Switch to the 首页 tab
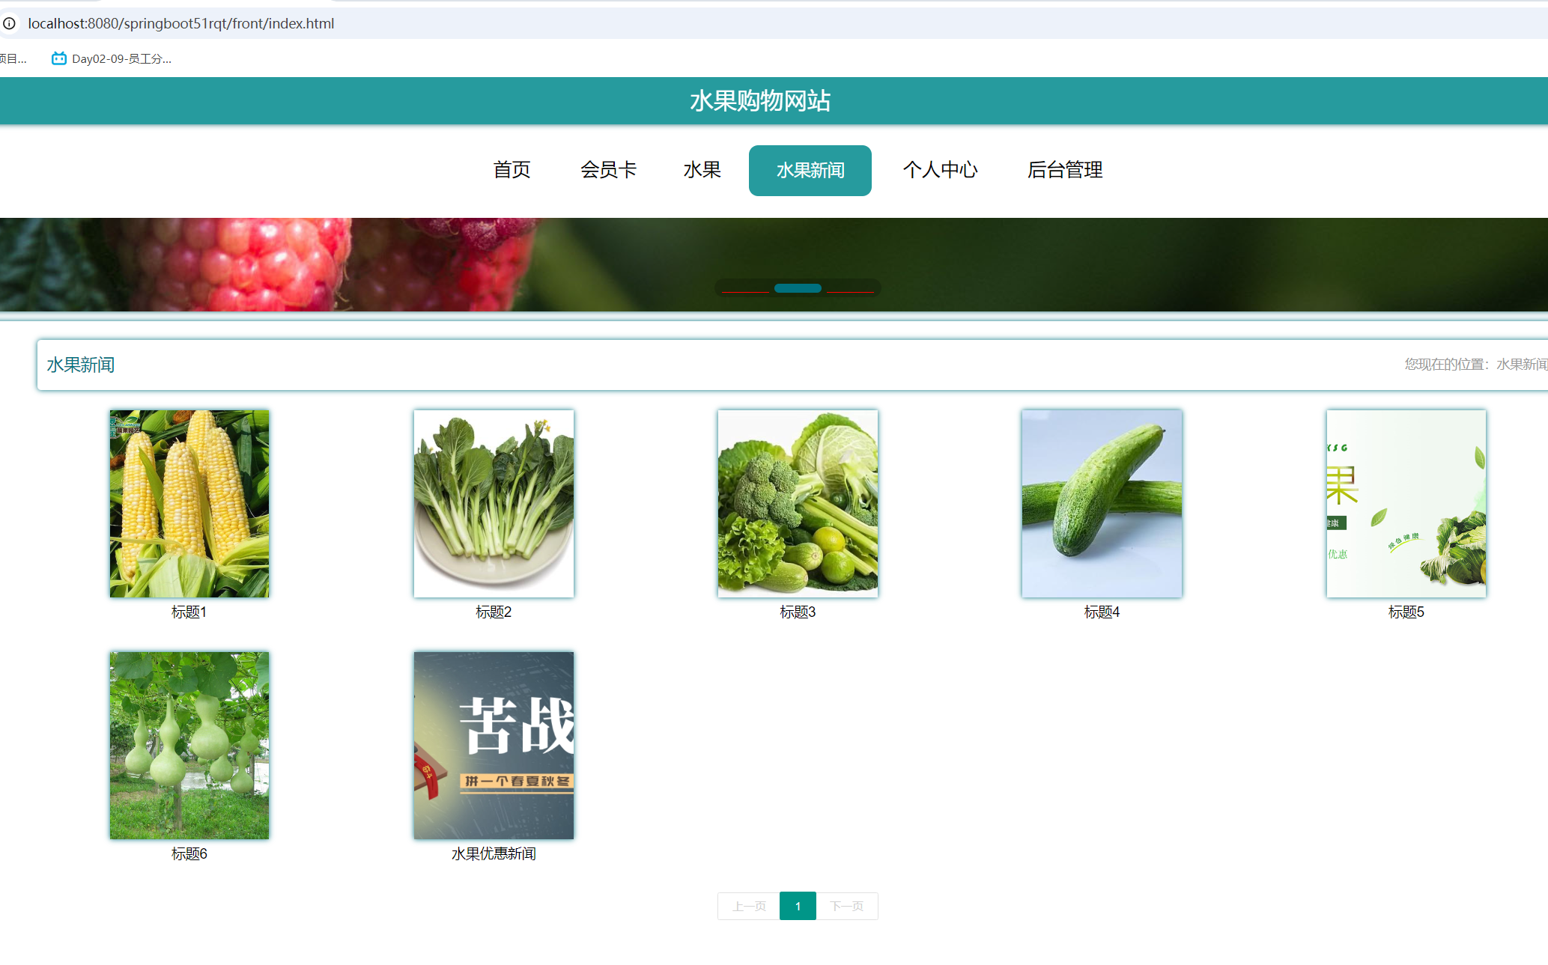Screen dimensions: 1548x965 (x=512, y=170)
